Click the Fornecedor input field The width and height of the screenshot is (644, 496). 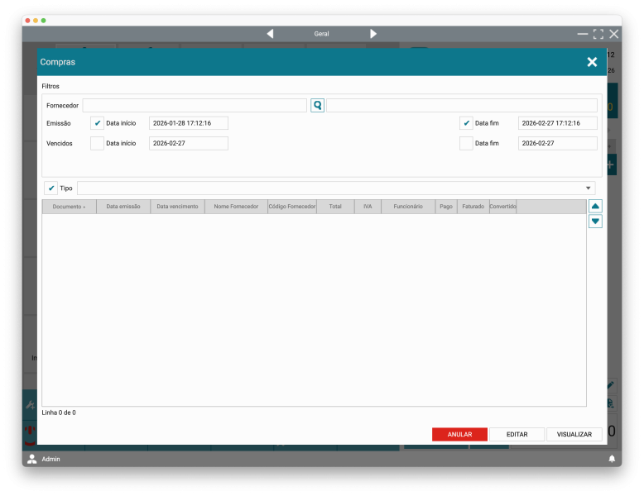coord(195,106)
